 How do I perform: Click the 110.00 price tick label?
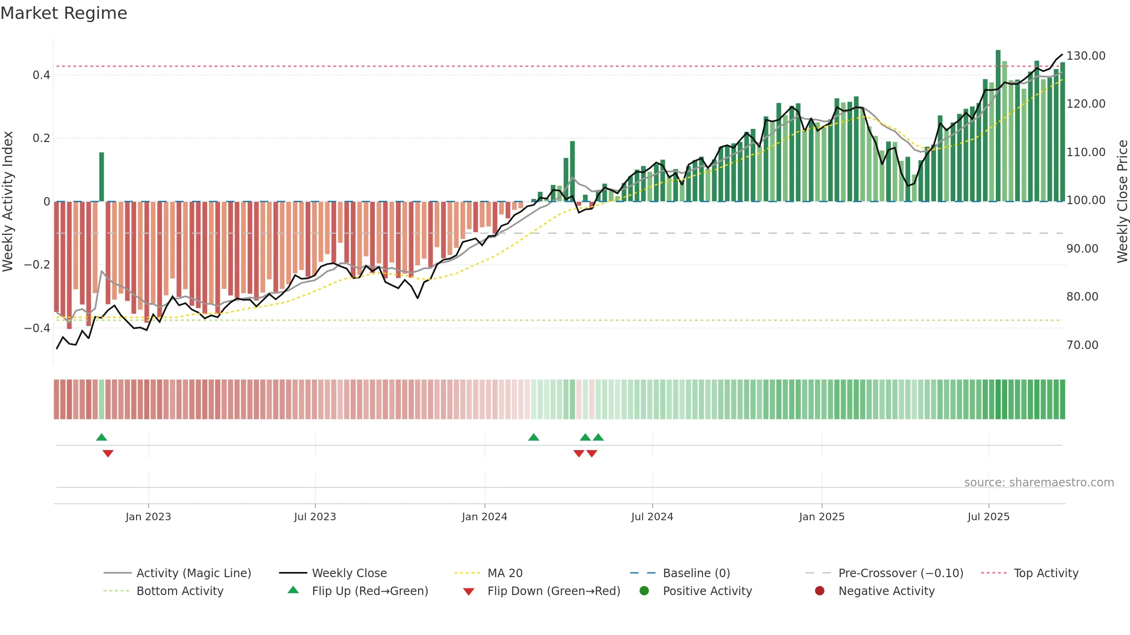pos(1086,152)
